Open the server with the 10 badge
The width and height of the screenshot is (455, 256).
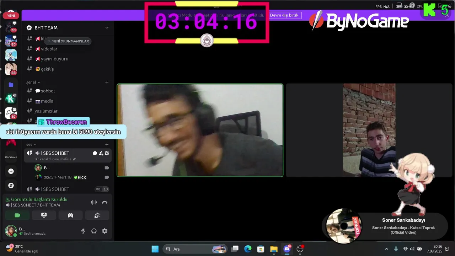[11, 113]
